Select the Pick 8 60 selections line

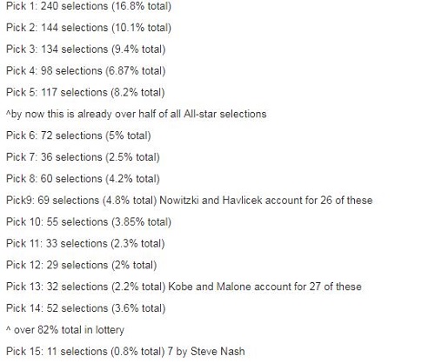[83, 179]
